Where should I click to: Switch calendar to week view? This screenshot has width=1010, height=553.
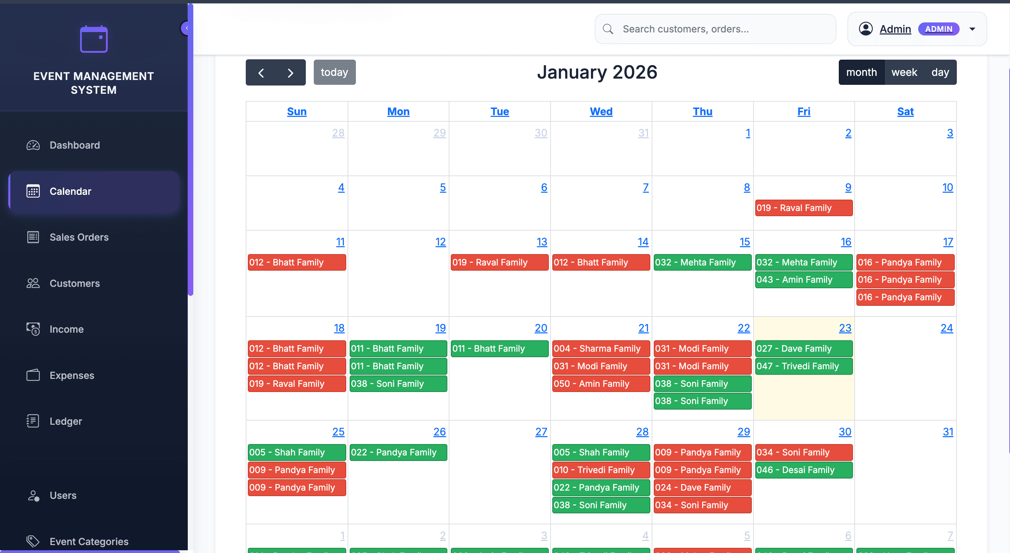click(904, 72)
